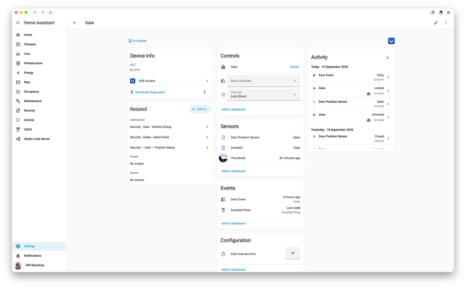Open the Unifi Access integration row
Viewport: 466px width, 288px height.
[x=170, y=81]
